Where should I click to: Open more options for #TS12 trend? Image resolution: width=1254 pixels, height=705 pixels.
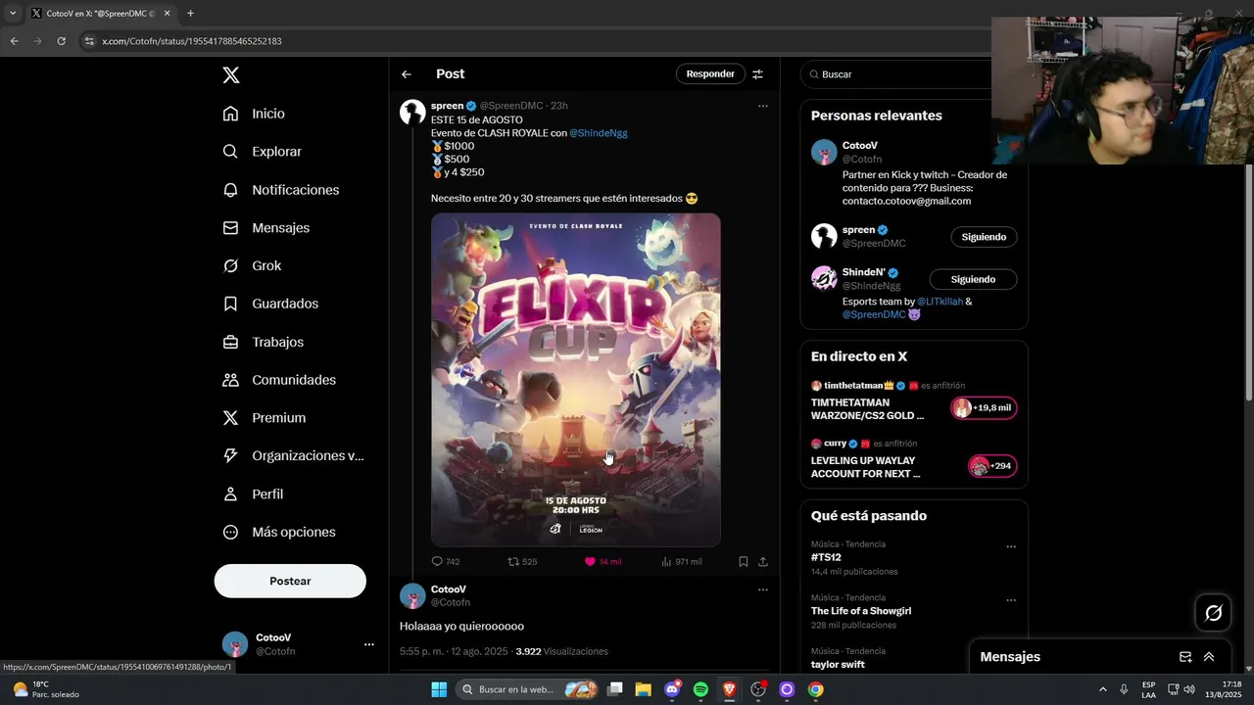pyautogui.click(x=1011, y=546)
